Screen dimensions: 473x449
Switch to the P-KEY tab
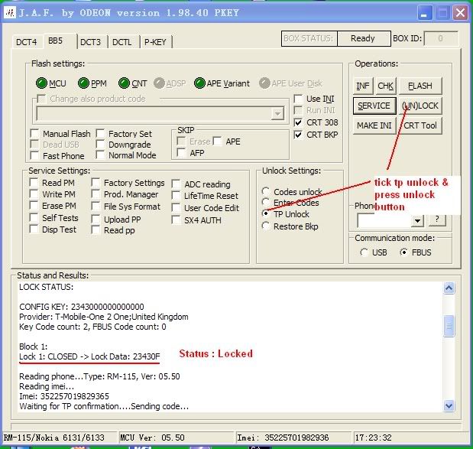[155, 42]
